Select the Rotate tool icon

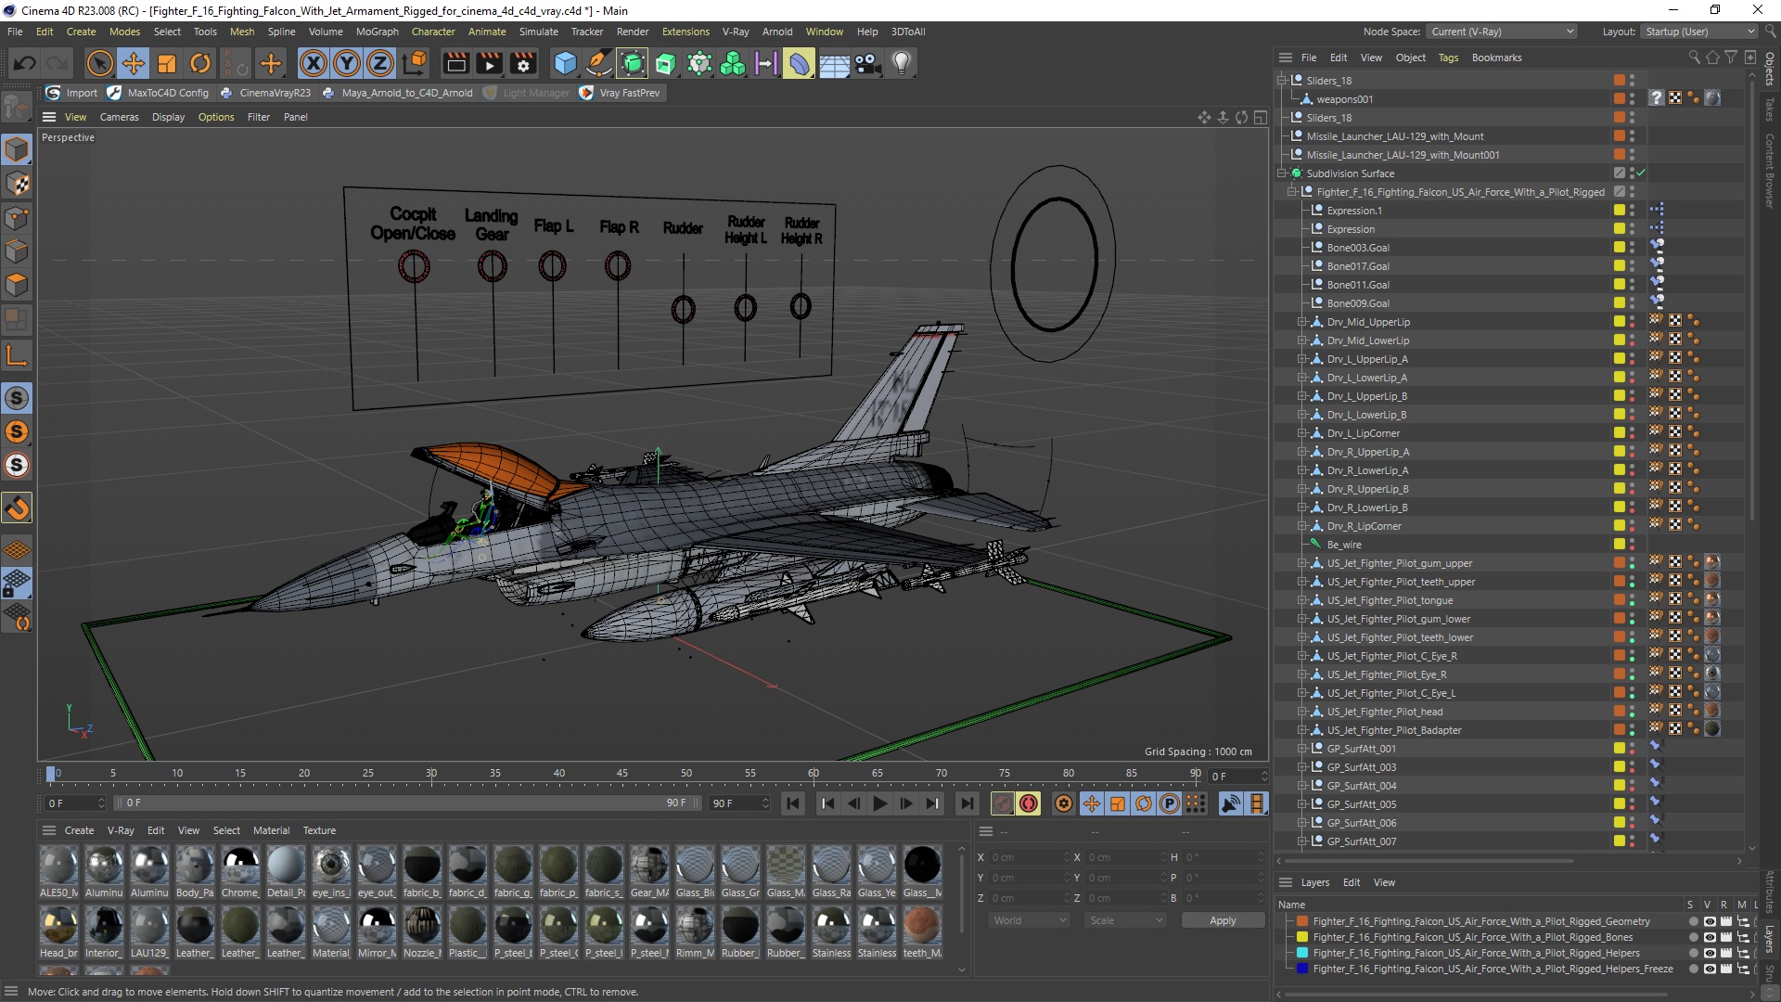pos(200,63)
